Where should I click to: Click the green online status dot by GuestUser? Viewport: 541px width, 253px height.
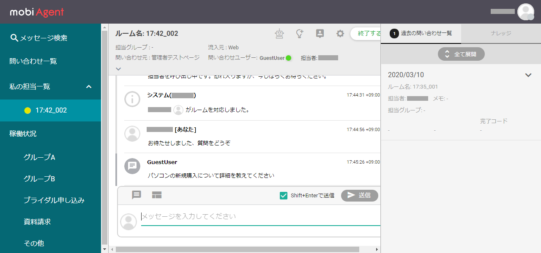click(289, 58)
